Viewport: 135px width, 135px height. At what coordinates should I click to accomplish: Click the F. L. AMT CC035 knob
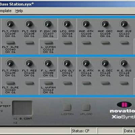[48, 63]
